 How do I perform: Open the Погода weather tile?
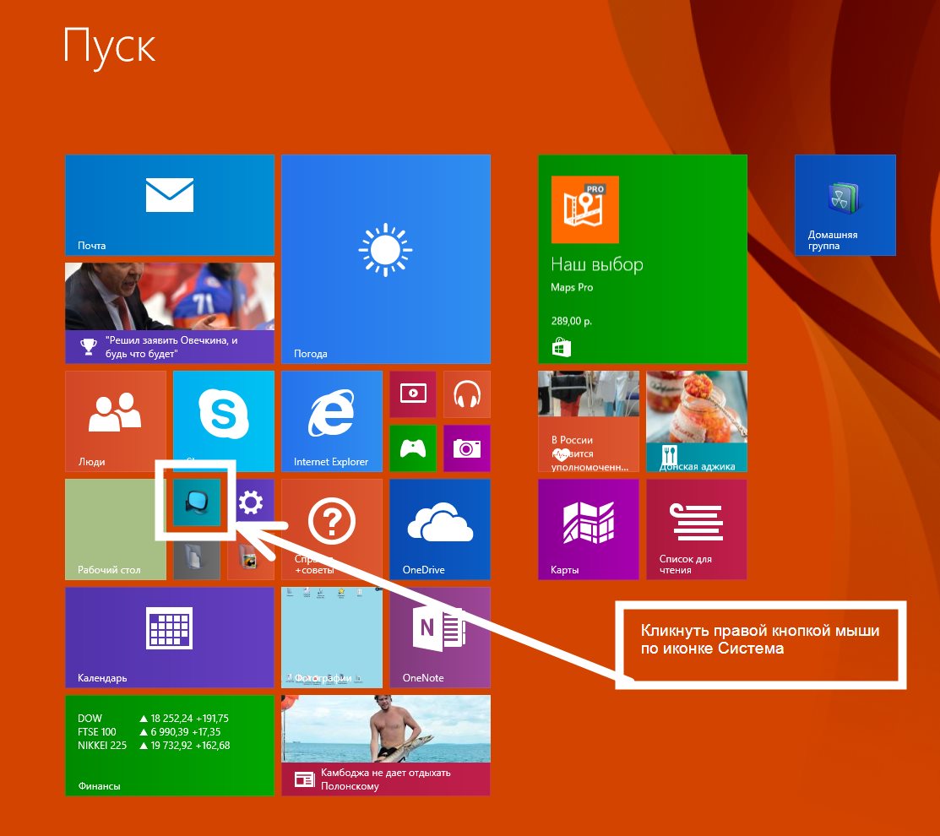point(385,259)
